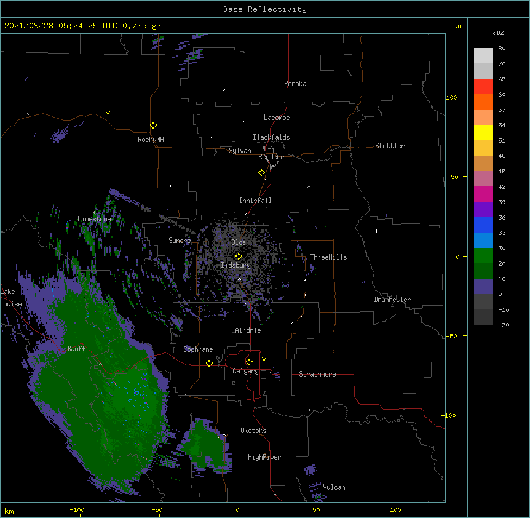Select the Stettler map label
Viewport: 530px width, 518px height.
[x=390, y=146]
